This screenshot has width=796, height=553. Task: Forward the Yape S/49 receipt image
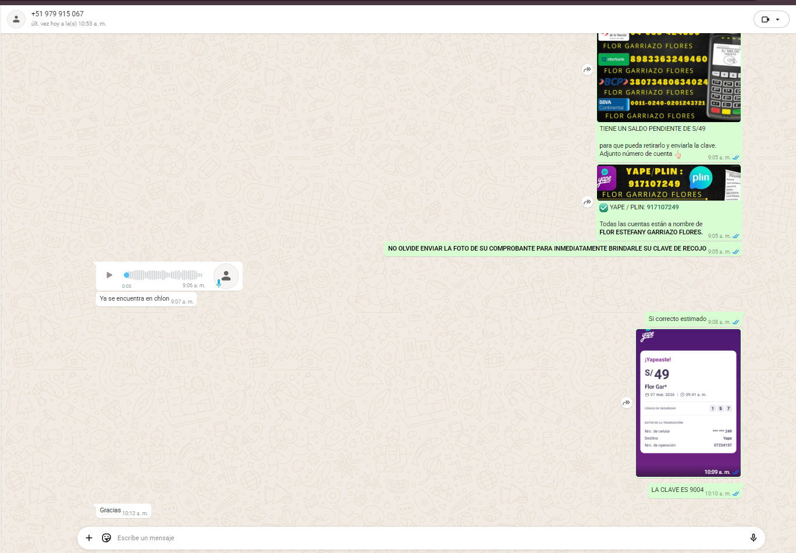[626, 402]
